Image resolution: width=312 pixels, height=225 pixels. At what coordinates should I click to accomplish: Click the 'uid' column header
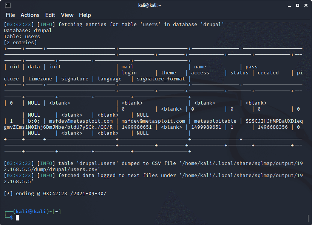pos(14,67)
